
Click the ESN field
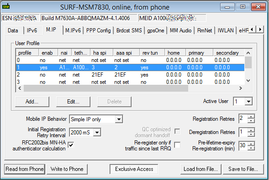[20, 18]
